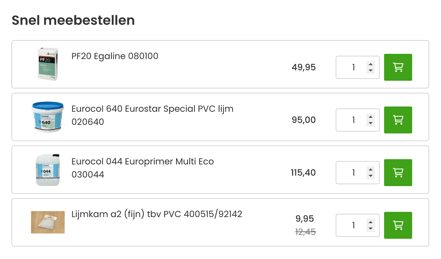Add Eurocol 640 Eurostar to cart
The image size is (441, 259).
[398, 120]
